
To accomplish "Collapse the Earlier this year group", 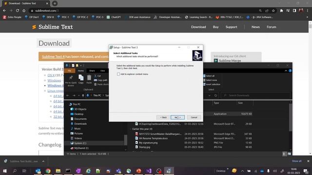I will [131, 129].
